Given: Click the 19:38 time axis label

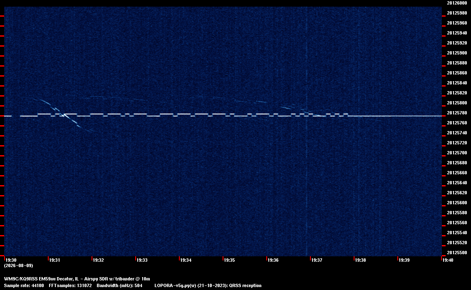Looking at the screenshot, I should click(x=360, y=260).
